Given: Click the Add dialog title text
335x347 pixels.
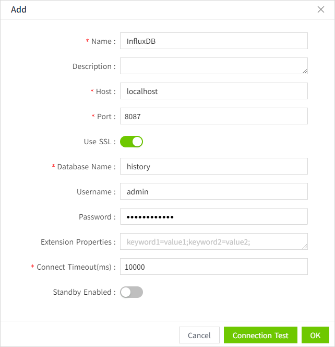Looking at the screenshot, I should (19, 9).
